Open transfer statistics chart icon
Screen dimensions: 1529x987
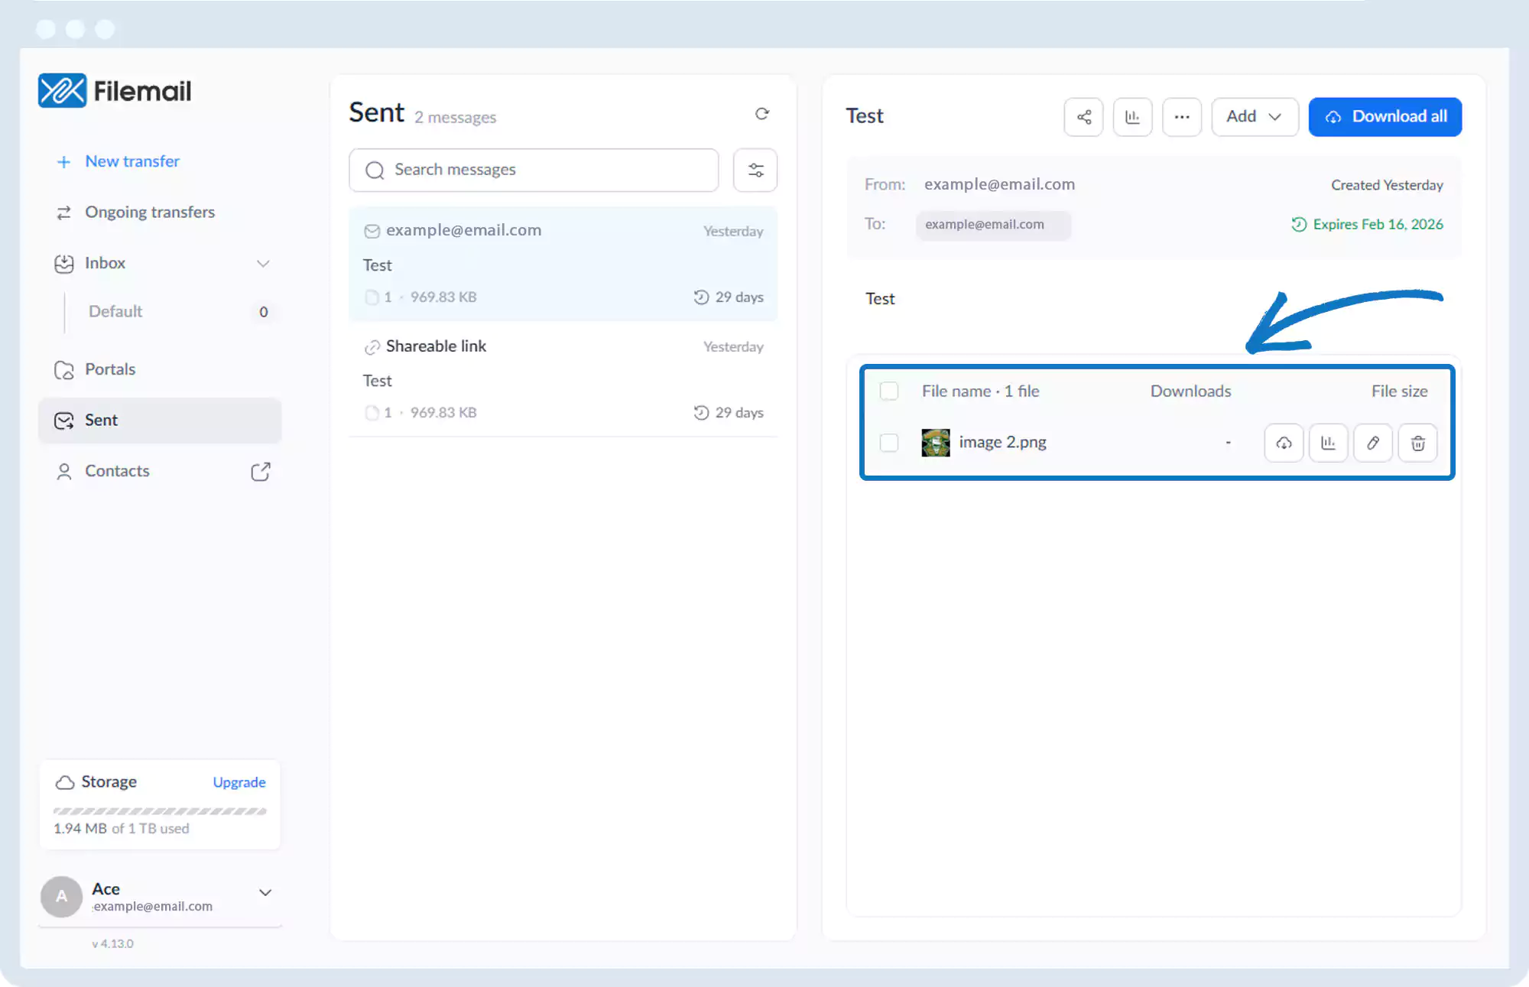point(1132,117)
